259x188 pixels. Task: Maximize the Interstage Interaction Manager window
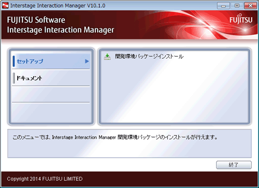click(237, 6)
